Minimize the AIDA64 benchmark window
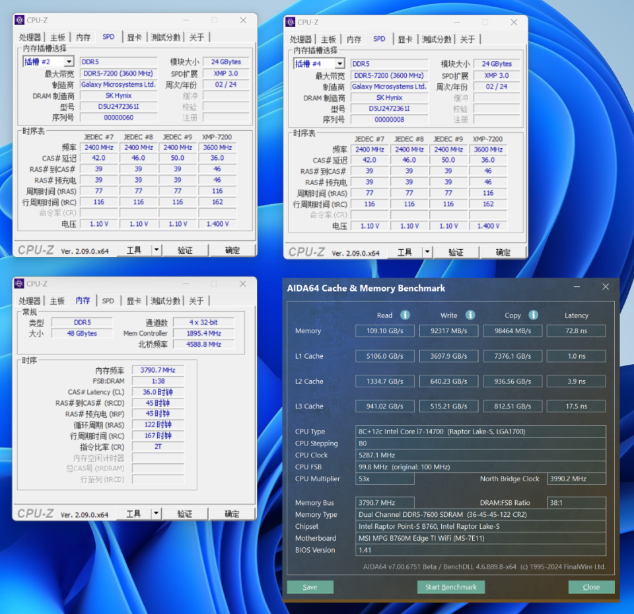The width and height of the screenshot is (634, 614). 577,287
